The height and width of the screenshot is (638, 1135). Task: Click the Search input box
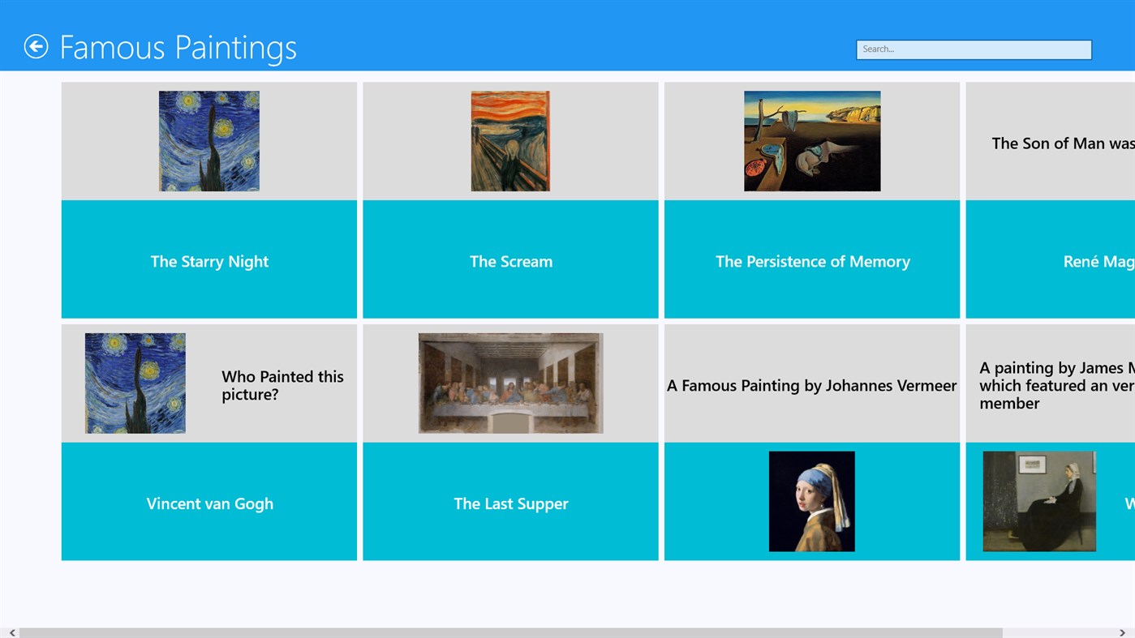[x=973, y=49]
